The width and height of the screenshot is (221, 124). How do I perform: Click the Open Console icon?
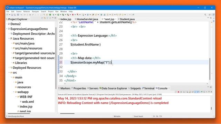(209, 92)
